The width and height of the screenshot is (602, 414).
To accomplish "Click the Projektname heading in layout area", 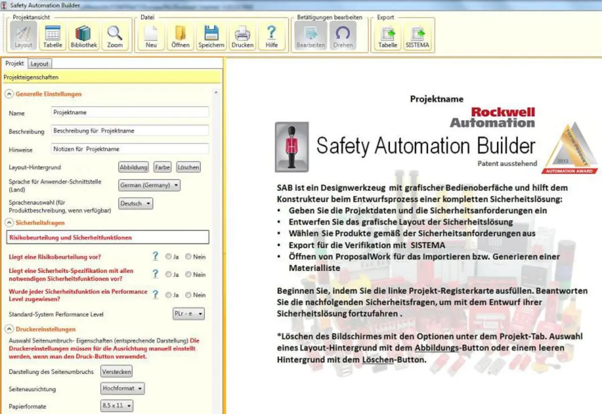I will [437, 99].
